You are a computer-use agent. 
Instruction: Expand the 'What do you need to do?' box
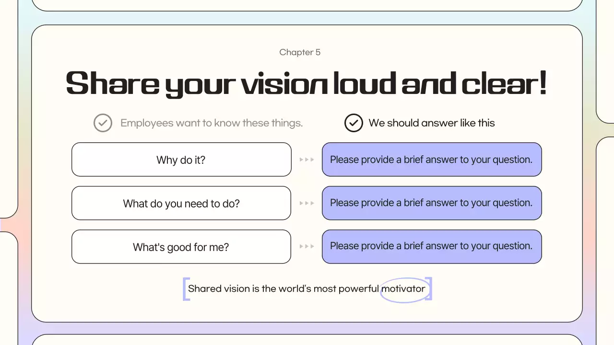tap(181, 203)
